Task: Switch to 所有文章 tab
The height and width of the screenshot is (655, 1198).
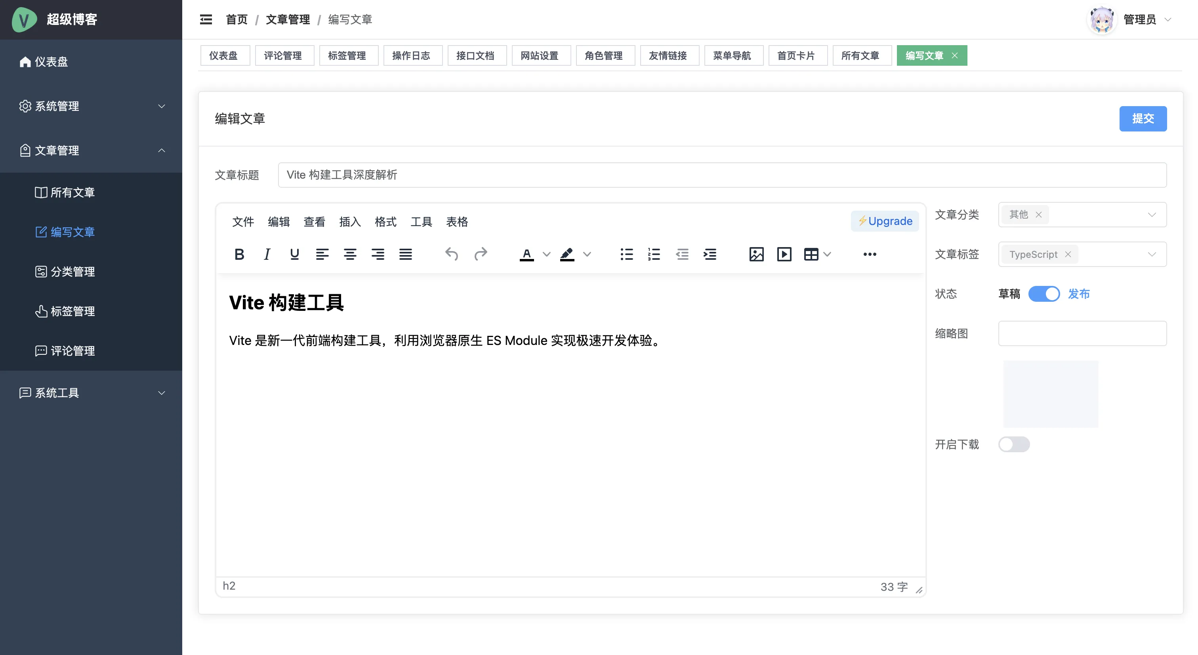Action: (862, 56)
